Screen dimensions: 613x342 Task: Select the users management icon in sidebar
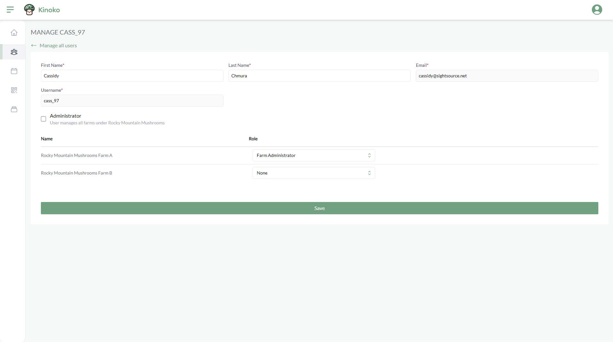point(14,51)
